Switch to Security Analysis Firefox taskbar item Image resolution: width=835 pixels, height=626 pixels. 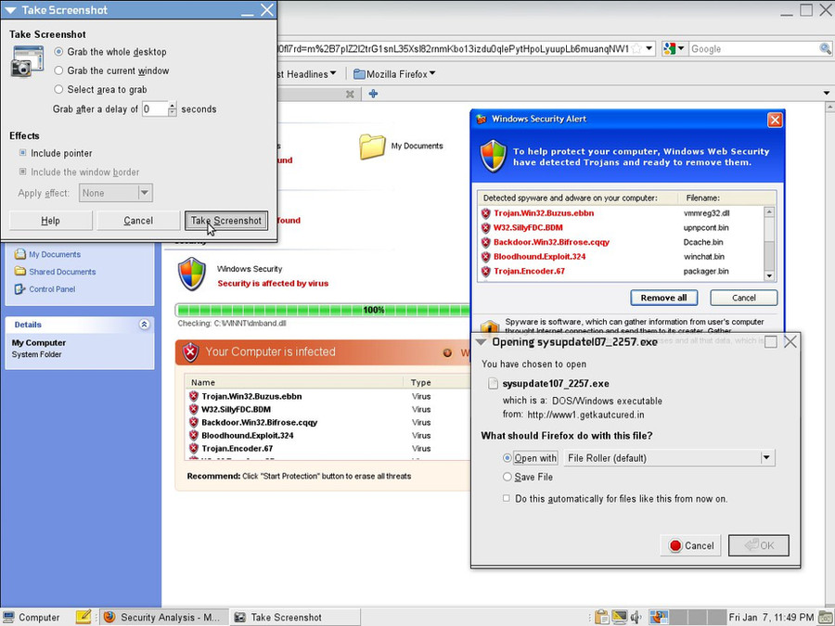point(163,617)
